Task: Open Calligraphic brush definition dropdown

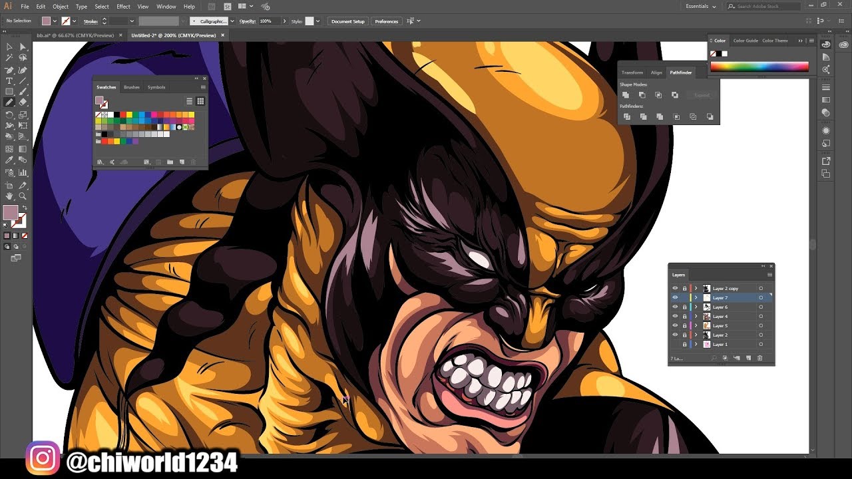Action: click(232, 21)
